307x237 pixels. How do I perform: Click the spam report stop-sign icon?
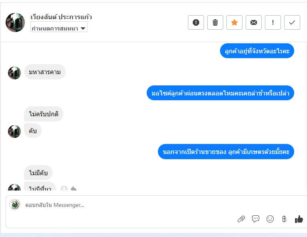[196, 22]
